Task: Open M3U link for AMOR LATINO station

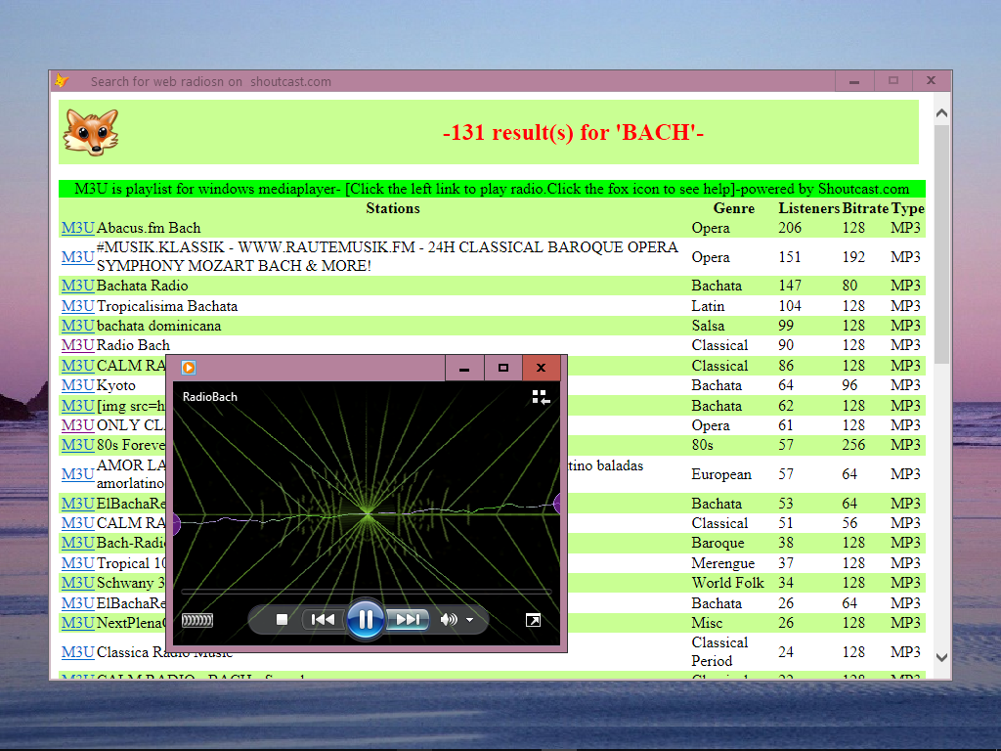Action: coord(78,474)
